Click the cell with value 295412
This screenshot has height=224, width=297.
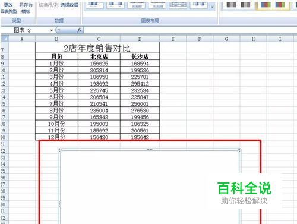point(140,84)
